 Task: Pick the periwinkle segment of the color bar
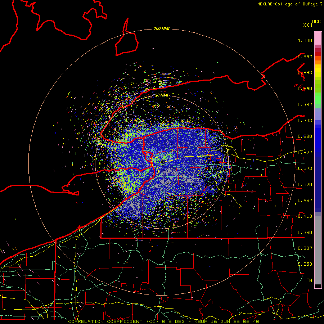click(318, 114)
